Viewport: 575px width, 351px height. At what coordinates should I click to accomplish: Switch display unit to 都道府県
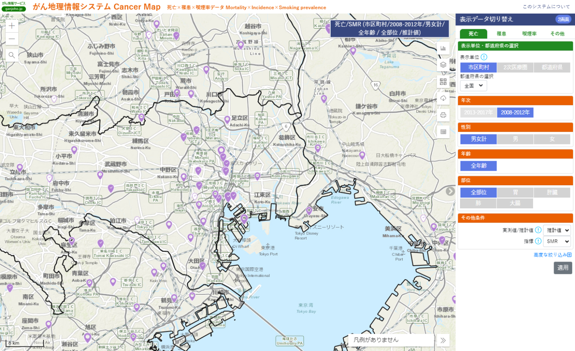point(552,68)
